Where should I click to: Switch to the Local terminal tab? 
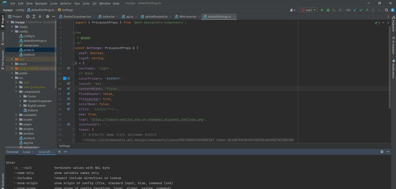[x=26, y=152]
